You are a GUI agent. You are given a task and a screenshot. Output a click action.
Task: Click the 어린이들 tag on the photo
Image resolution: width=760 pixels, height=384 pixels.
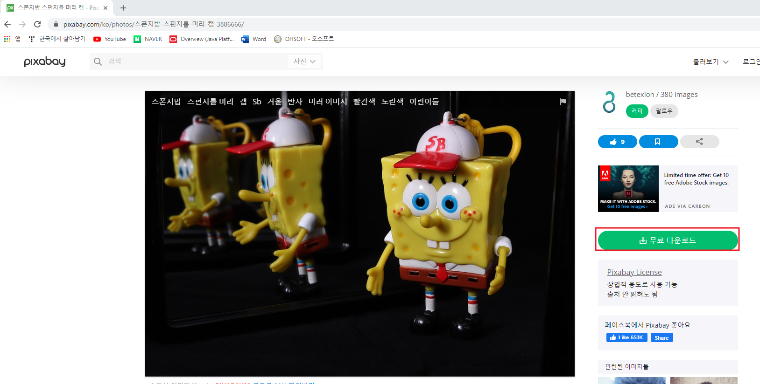(424, 102)
